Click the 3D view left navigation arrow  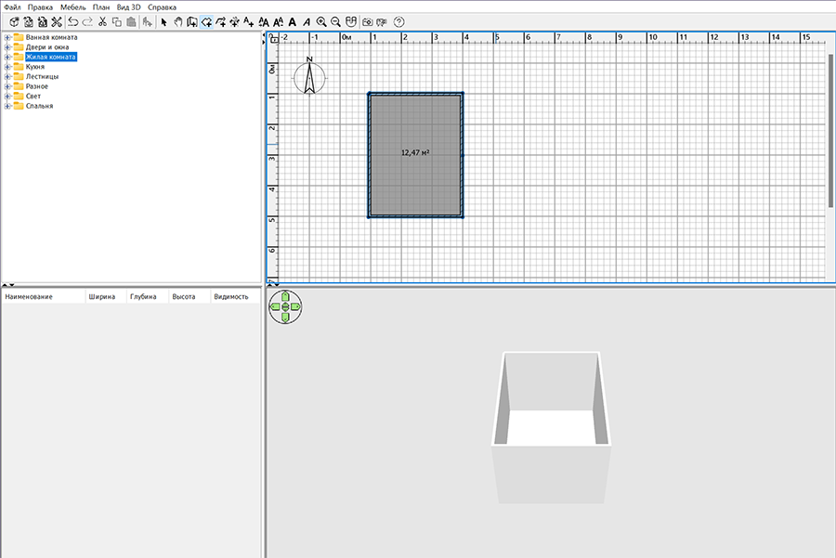pyautogui.click(x=275, y=306)
